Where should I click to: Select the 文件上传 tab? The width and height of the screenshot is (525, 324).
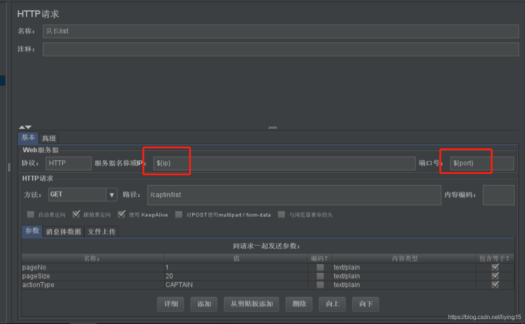click(x=101, y=232)
